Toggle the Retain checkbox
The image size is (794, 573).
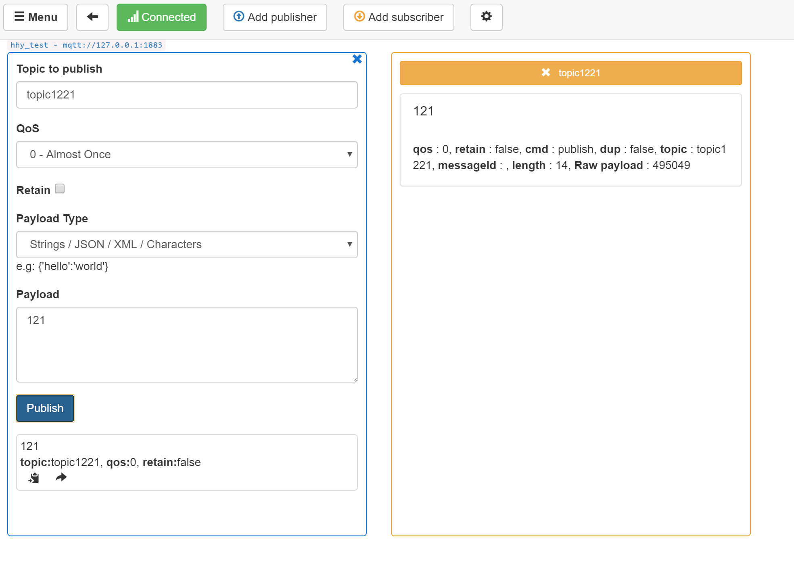tap(60, 189)
